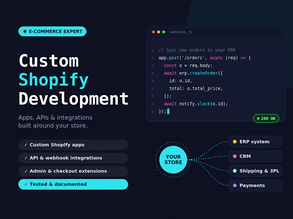Image resolution: width=293 pixels, height=219 pixels.
Task: Click the comment '// Sync new orders to your ERP'
Action: pyautogui.click(x=197, y=50)
